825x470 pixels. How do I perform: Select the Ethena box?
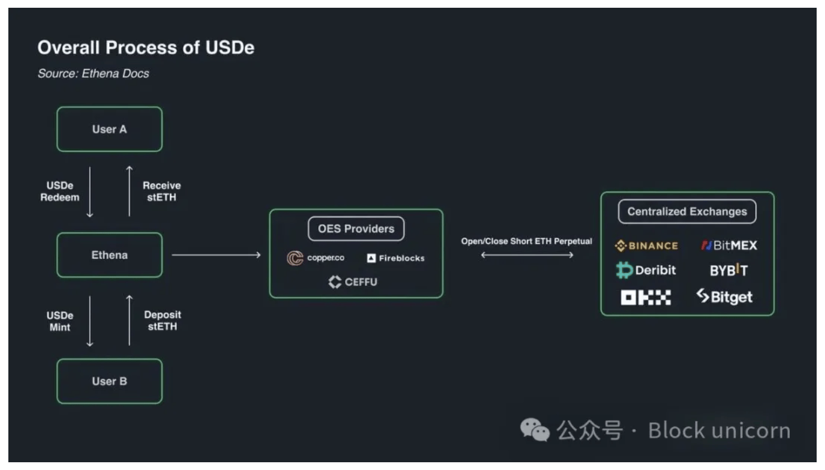[x=109, y=255]
